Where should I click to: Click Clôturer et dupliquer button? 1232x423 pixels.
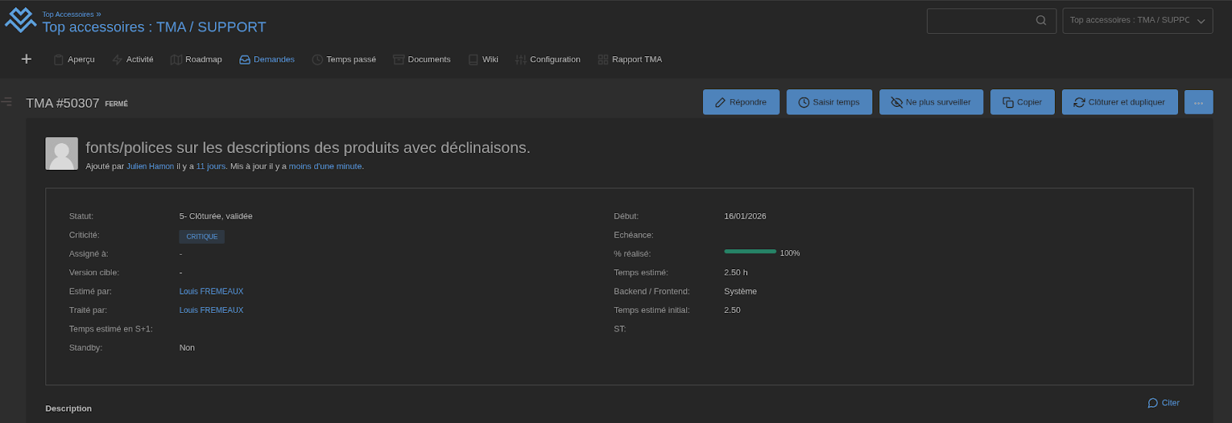pos(1119,102)
